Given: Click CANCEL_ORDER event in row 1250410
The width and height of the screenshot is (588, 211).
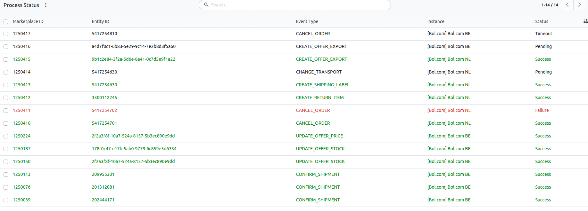Looking at the screenshot, I should coord(313,123).
